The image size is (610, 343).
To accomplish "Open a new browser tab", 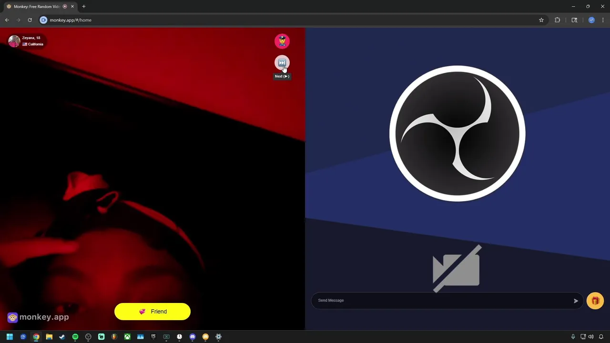I will pyautogui.click(x=84, y=7).
